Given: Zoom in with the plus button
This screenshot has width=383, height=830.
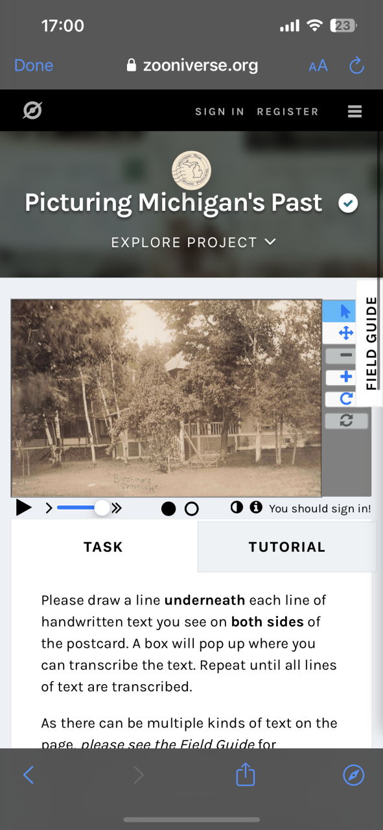Looking at the screenshot, I should 346,377.
